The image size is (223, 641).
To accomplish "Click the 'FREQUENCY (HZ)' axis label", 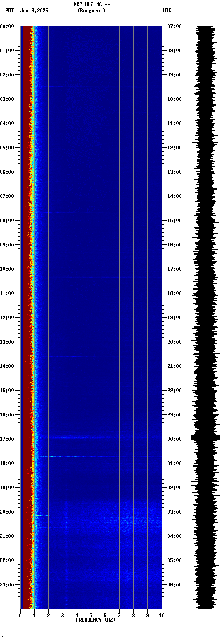I will 96,620.
